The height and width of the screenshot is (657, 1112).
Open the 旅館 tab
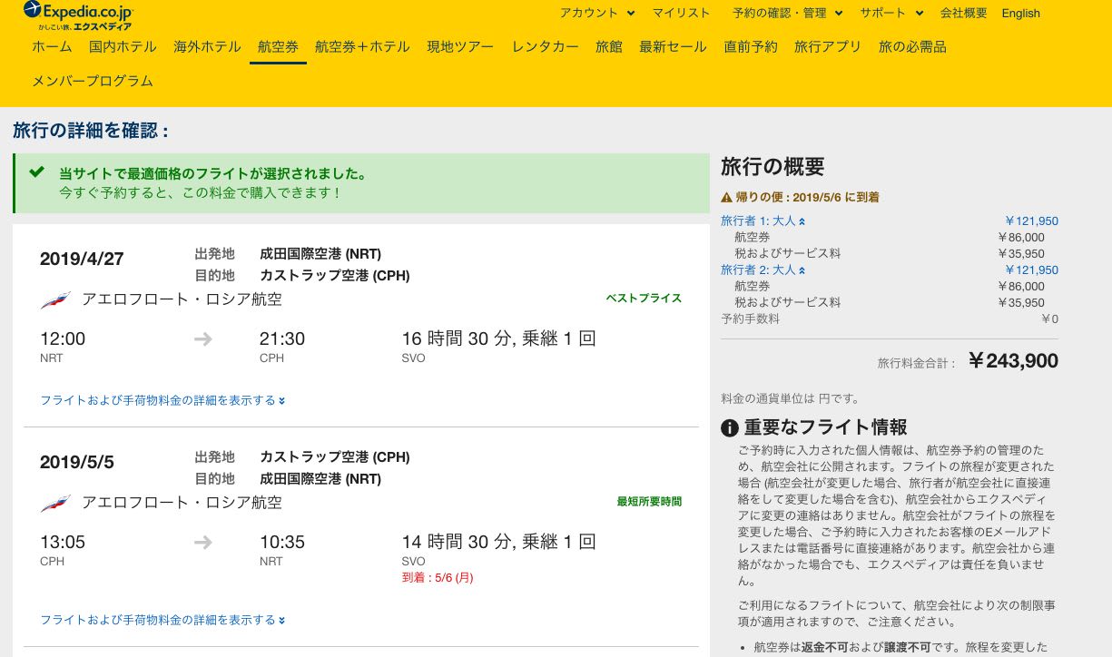[609, 46]
